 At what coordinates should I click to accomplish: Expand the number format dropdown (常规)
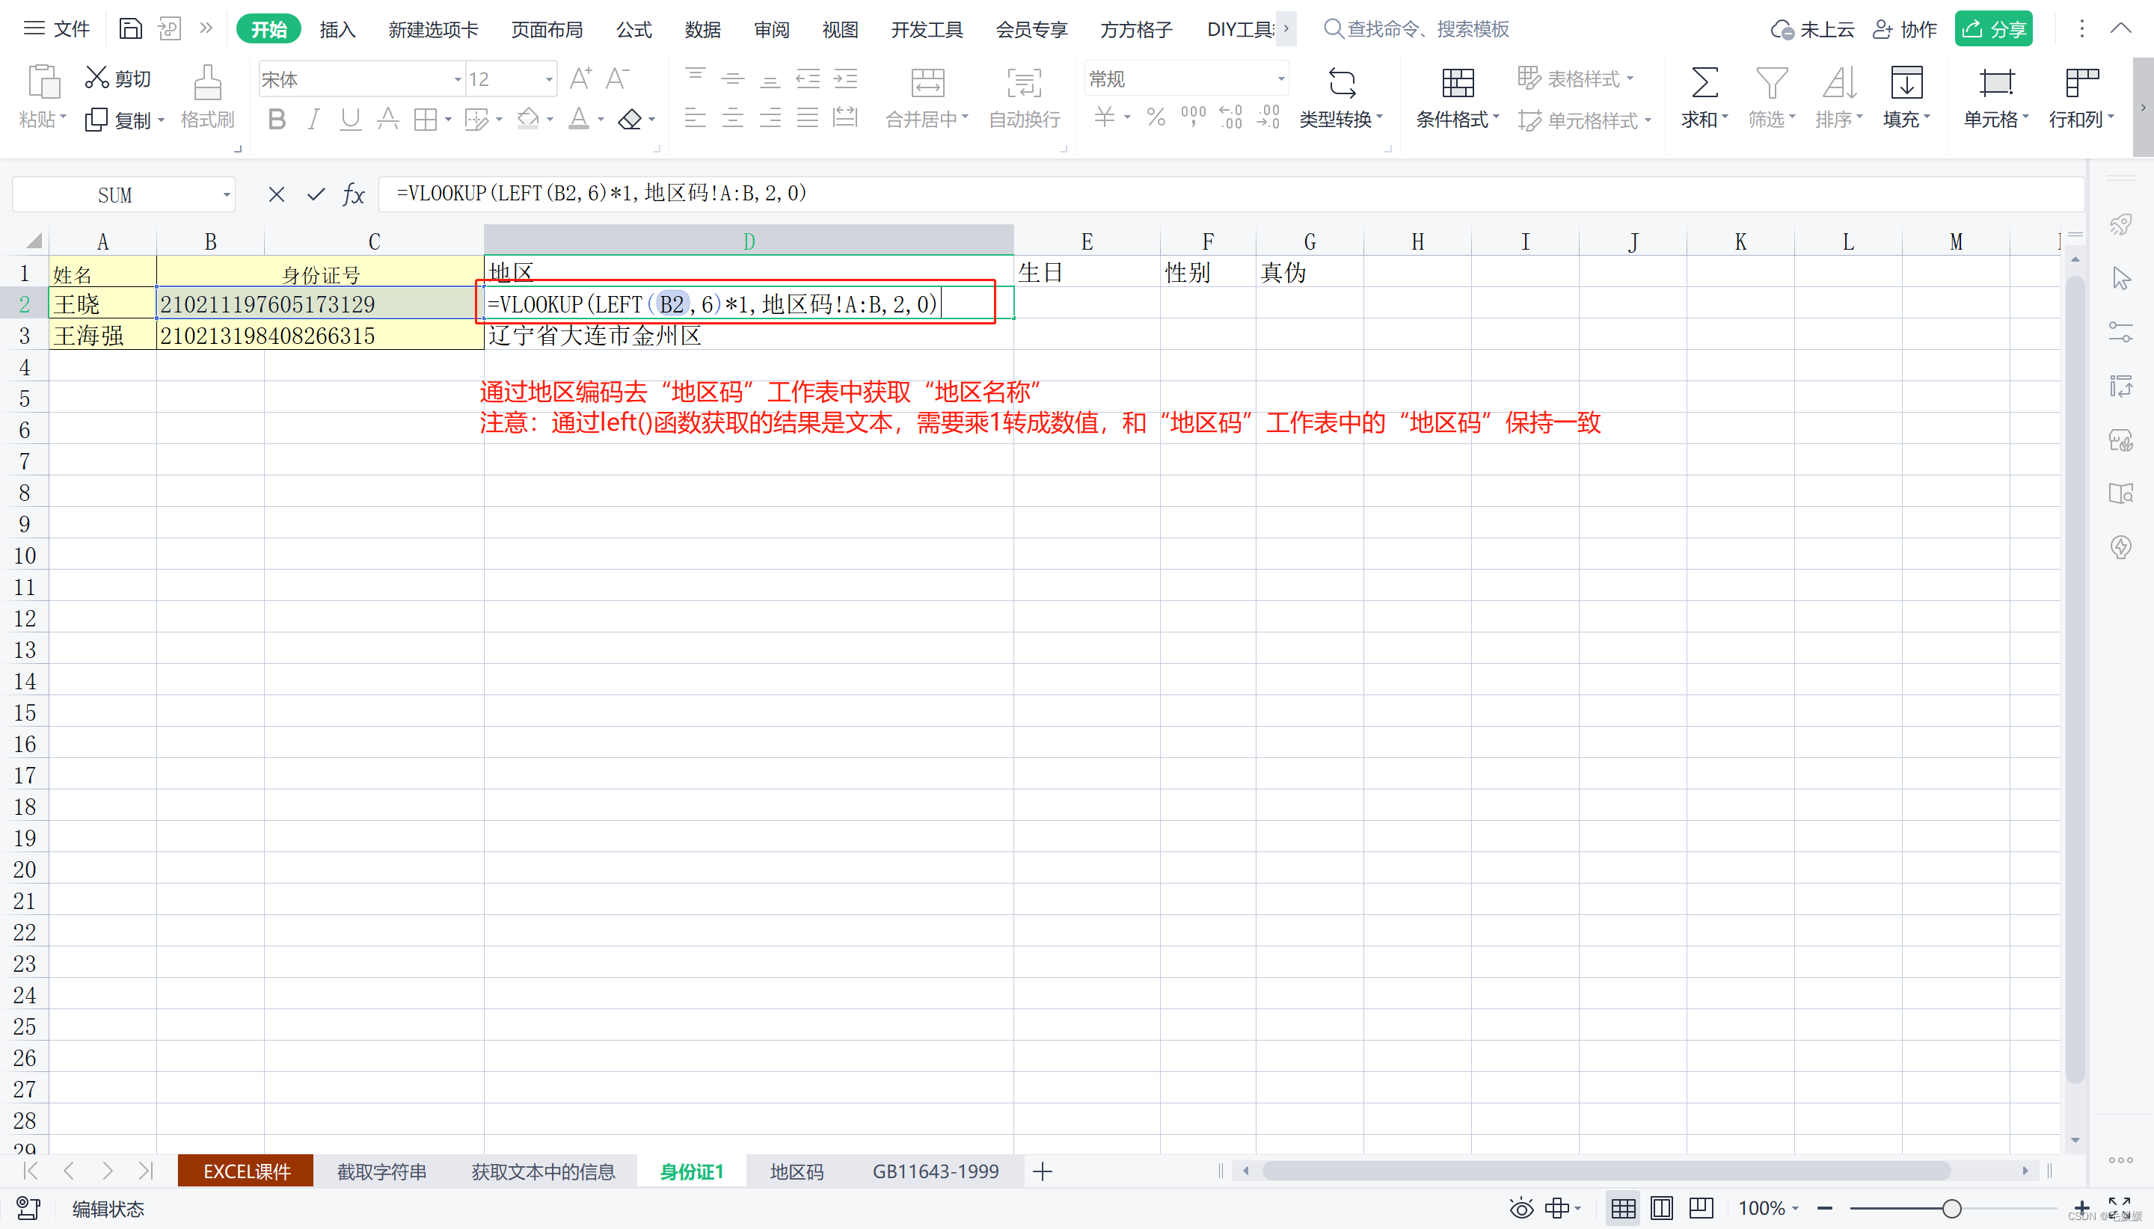[1280, 79]
